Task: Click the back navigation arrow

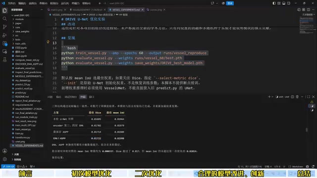Action: pos(100,3)
